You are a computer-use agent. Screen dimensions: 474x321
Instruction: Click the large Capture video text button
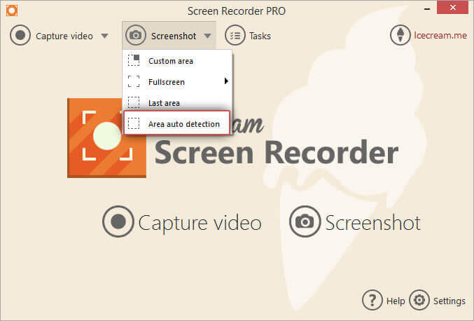pos(200,223)
